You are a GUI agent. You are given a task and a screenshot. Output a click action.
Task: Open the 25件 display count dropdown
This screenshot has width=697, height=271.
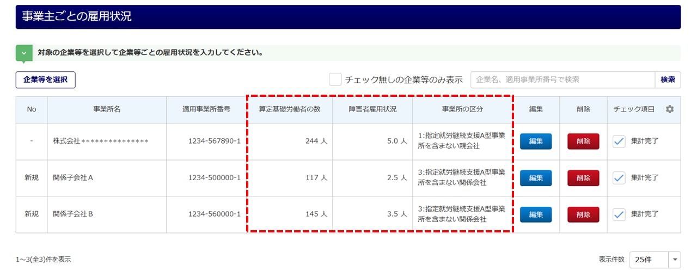[655, 260]
